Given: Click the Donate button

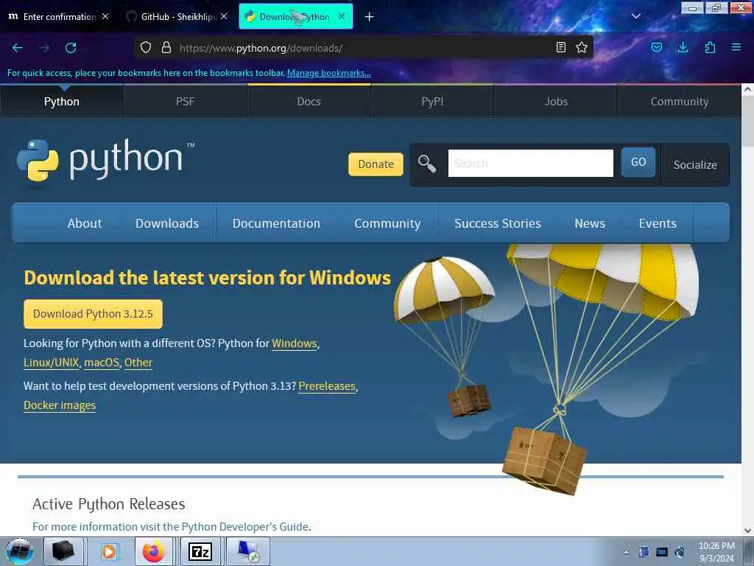Looking at the screenshot, I should (376, 164).
